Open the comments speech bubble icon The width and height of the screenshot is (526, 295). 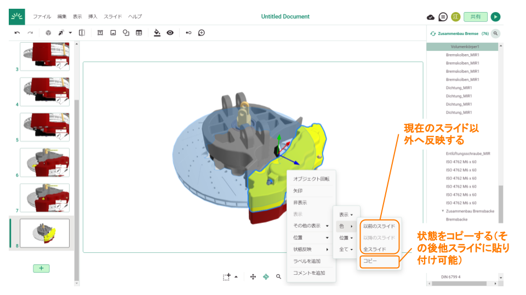pos(443,17)
